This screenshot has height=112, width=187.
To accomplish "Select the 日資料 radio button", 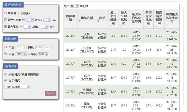I will pyautogui.click(x=19, y=13).
